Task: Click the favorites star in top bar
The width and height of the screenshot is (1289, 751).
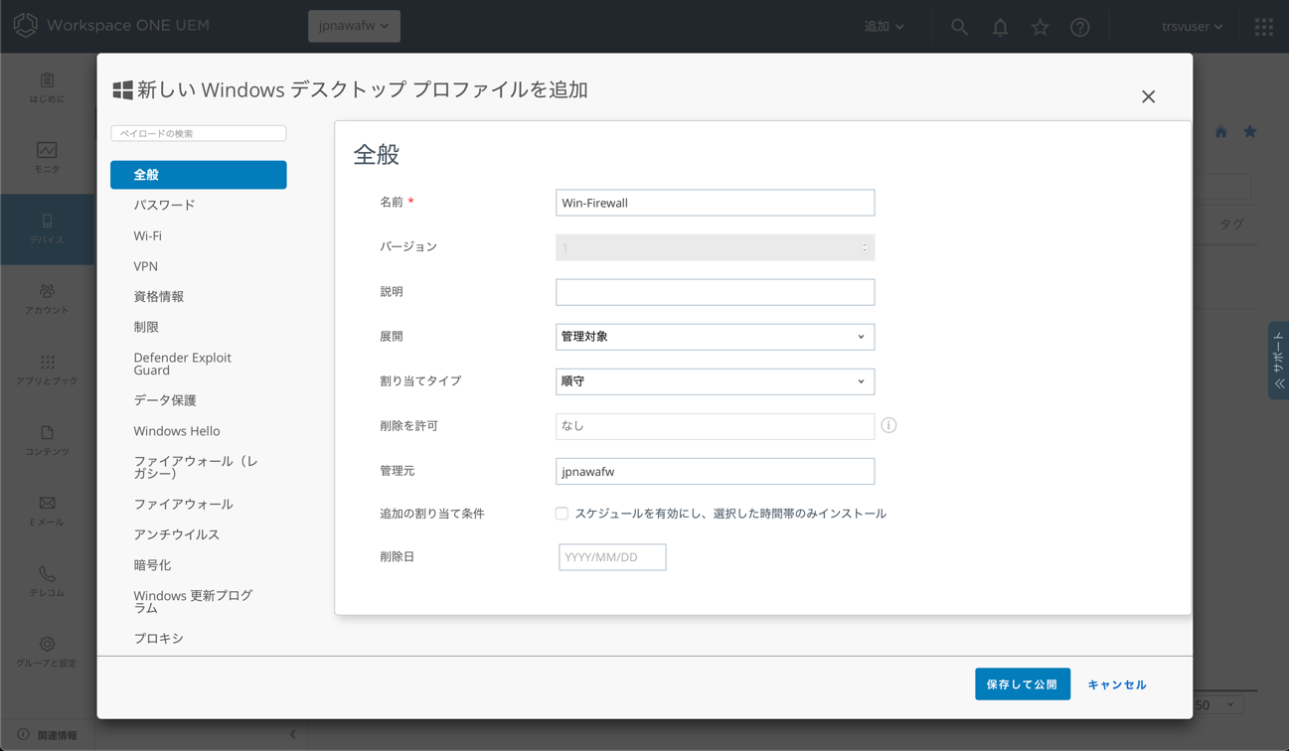Action: (1040, 27)
